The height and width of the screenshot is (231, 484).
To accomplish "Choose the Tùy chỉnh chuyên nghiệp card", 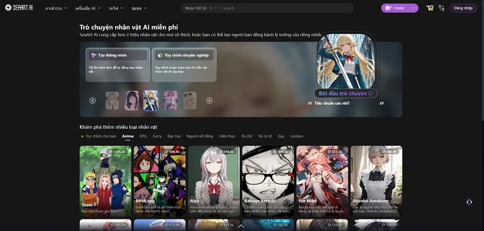I will coord(184,65).
